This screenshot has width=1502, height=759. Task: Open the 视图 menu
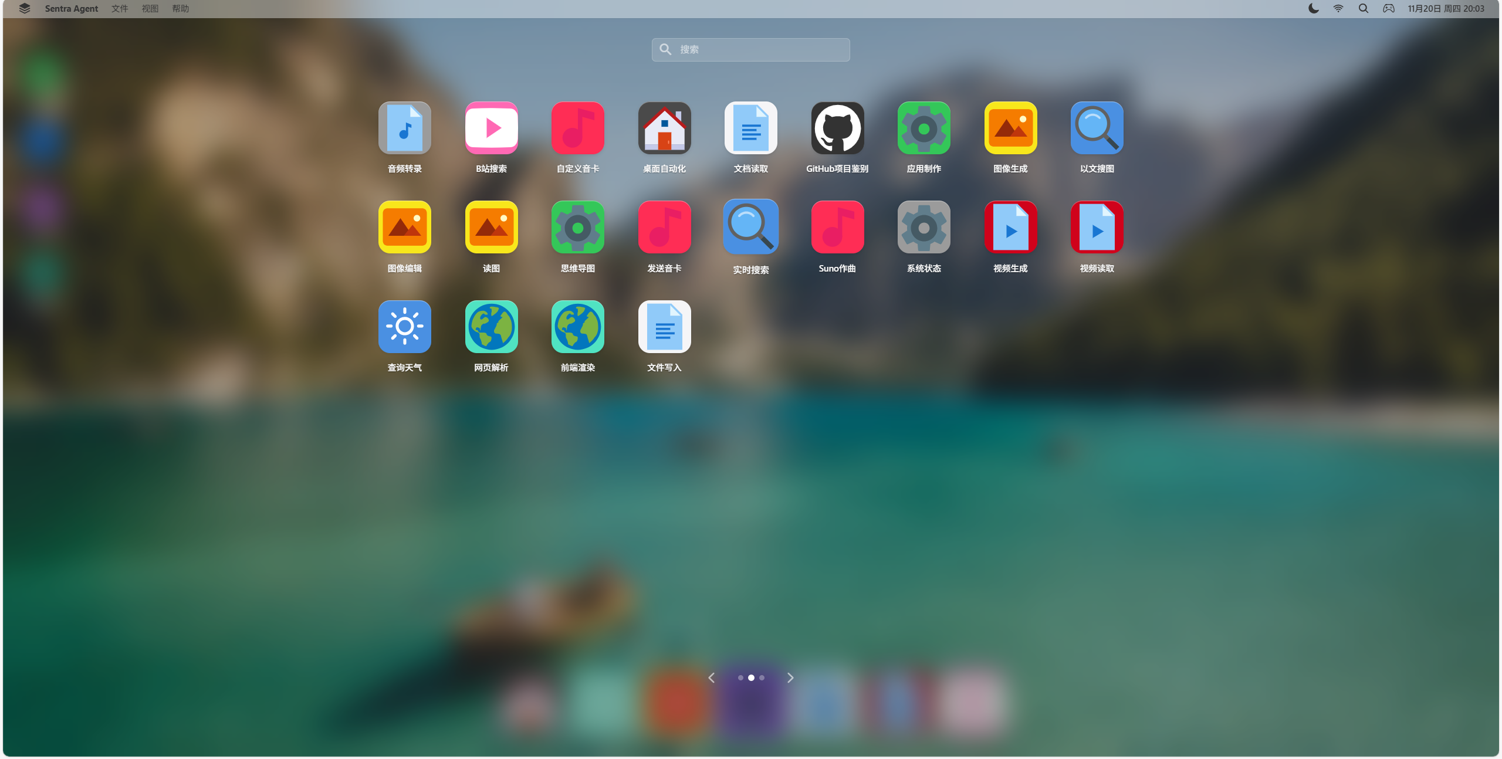click(150, 9)
